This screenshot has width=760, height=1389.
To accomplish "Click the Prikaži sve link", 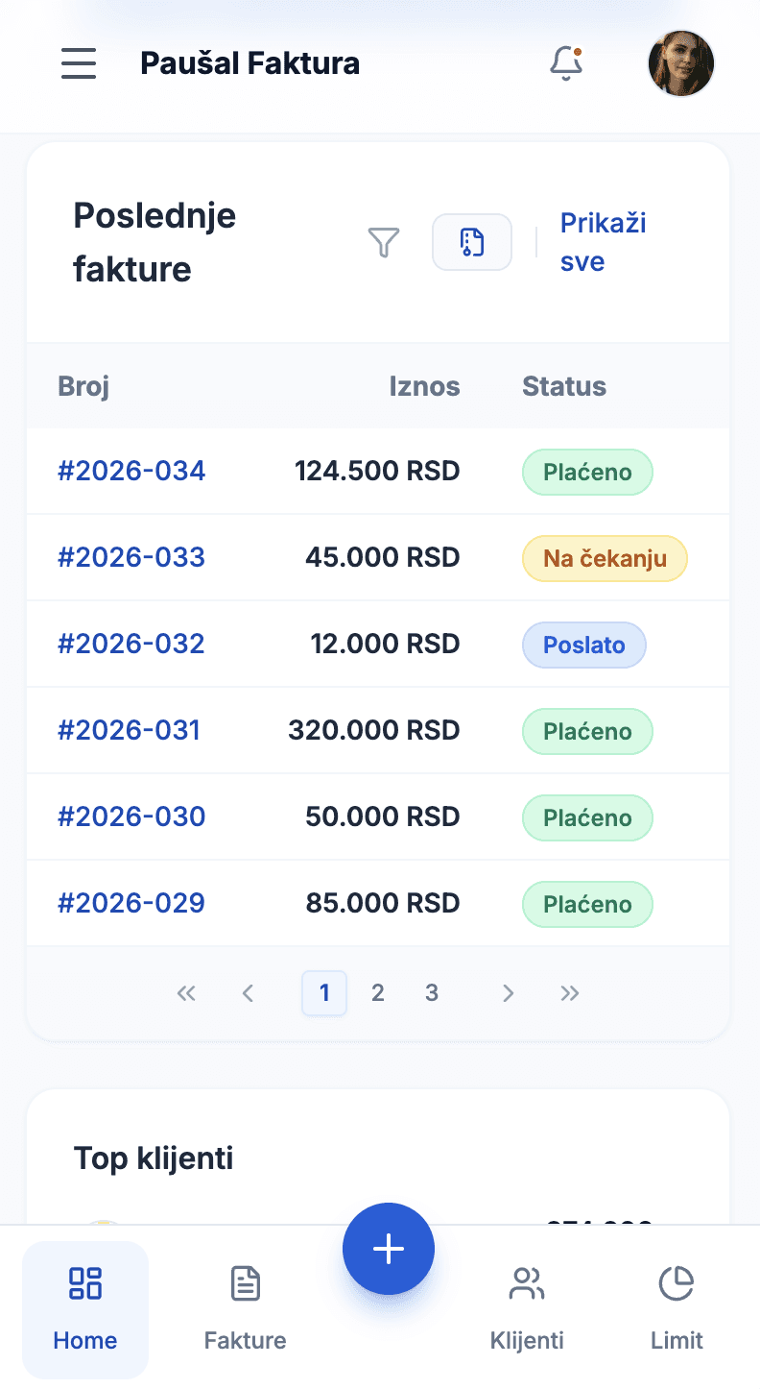I will [603, 242].
